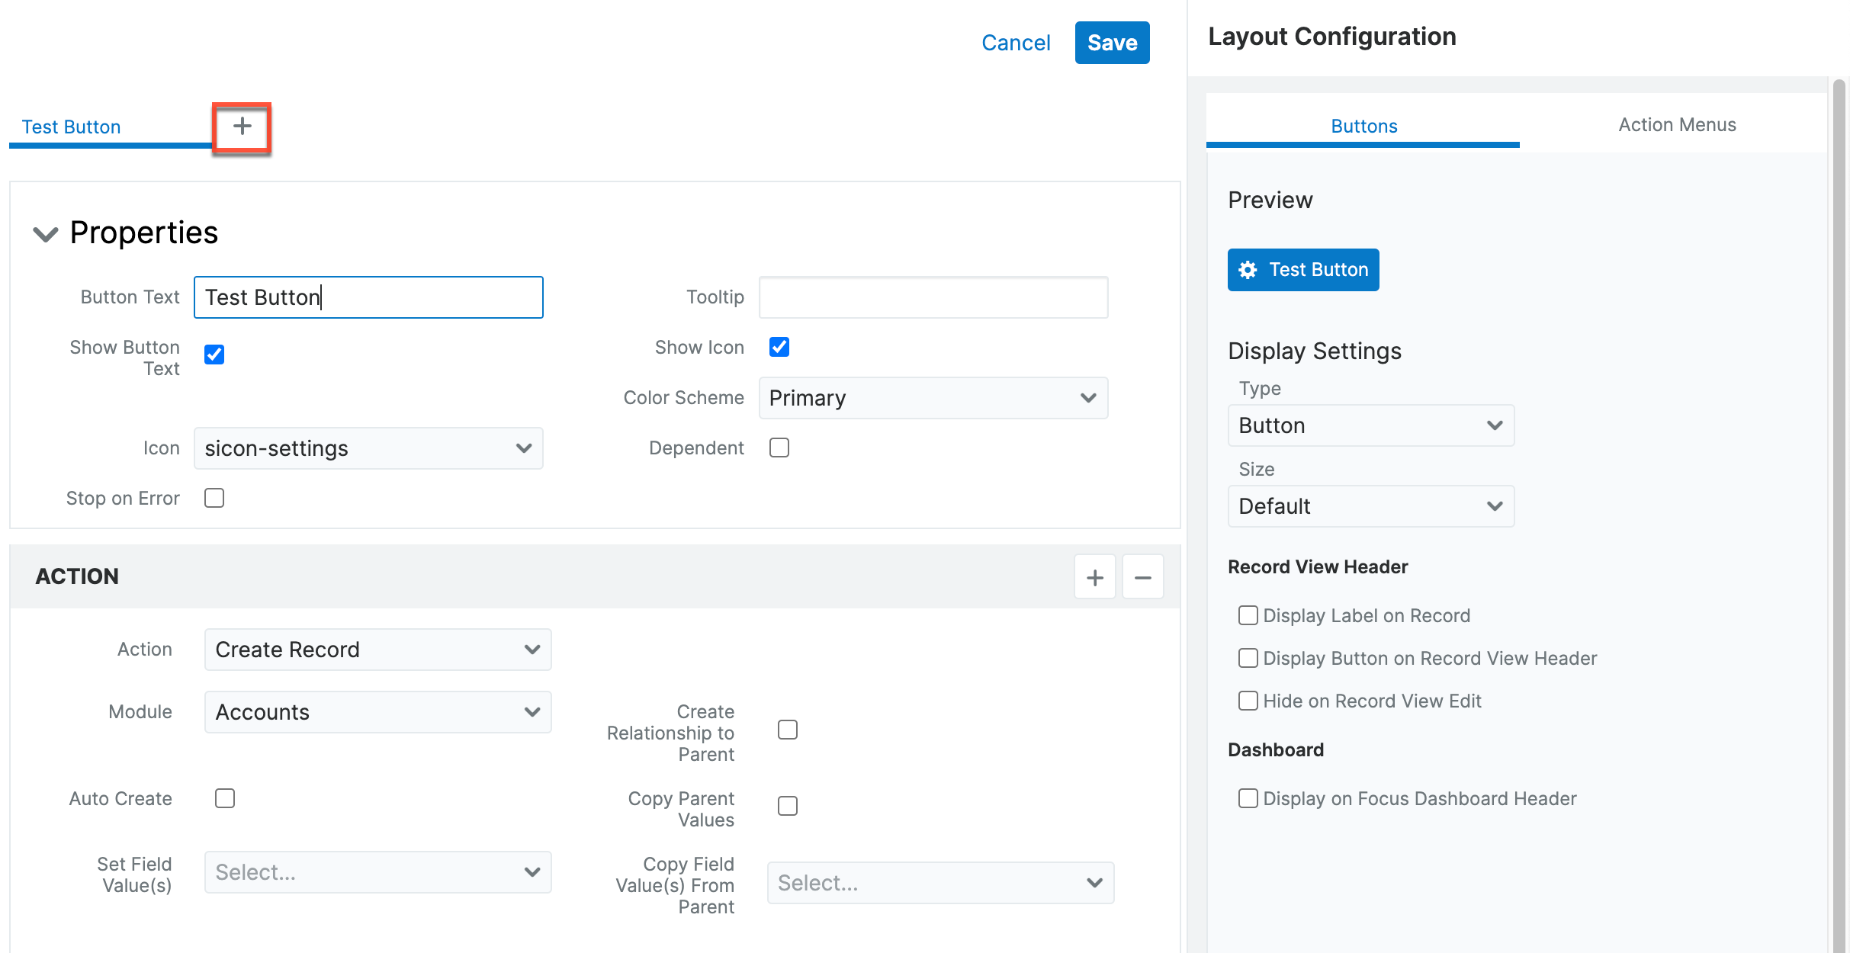Open Color Scheme dropdown showing Primary
The width and height of the screenshot is (1850, 953).
[x=933, y=398]
